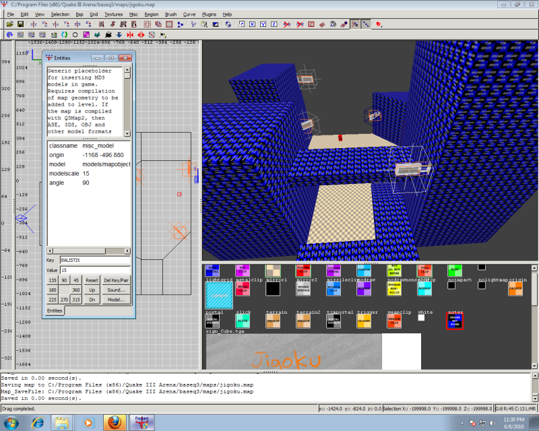539x431 pixels.
Task: Click the blue Y axis lock button
Action: coord(263,24)
